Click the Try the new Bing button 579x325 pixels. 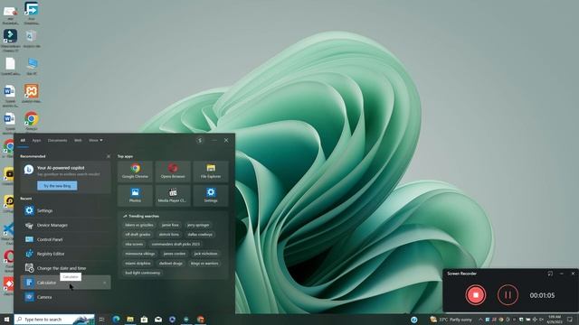tap(57, 186)
